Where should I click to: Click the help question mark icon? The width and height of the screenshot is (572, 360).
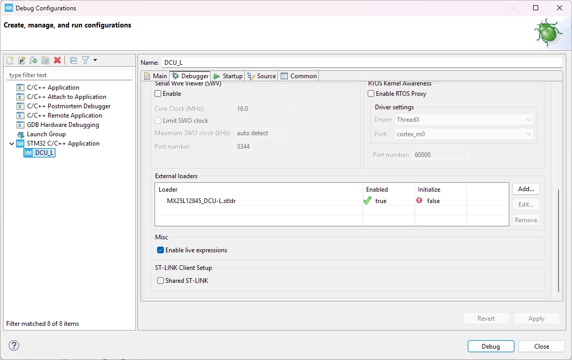click(14, 345)
